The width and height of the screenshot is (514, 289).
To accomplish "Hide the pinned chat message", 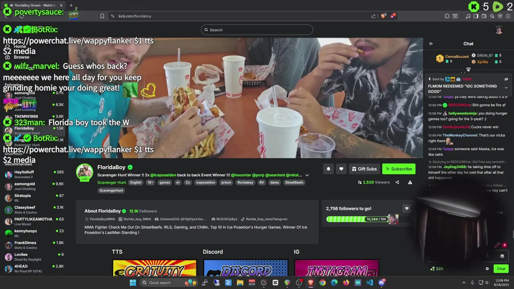I will point(506,79).
